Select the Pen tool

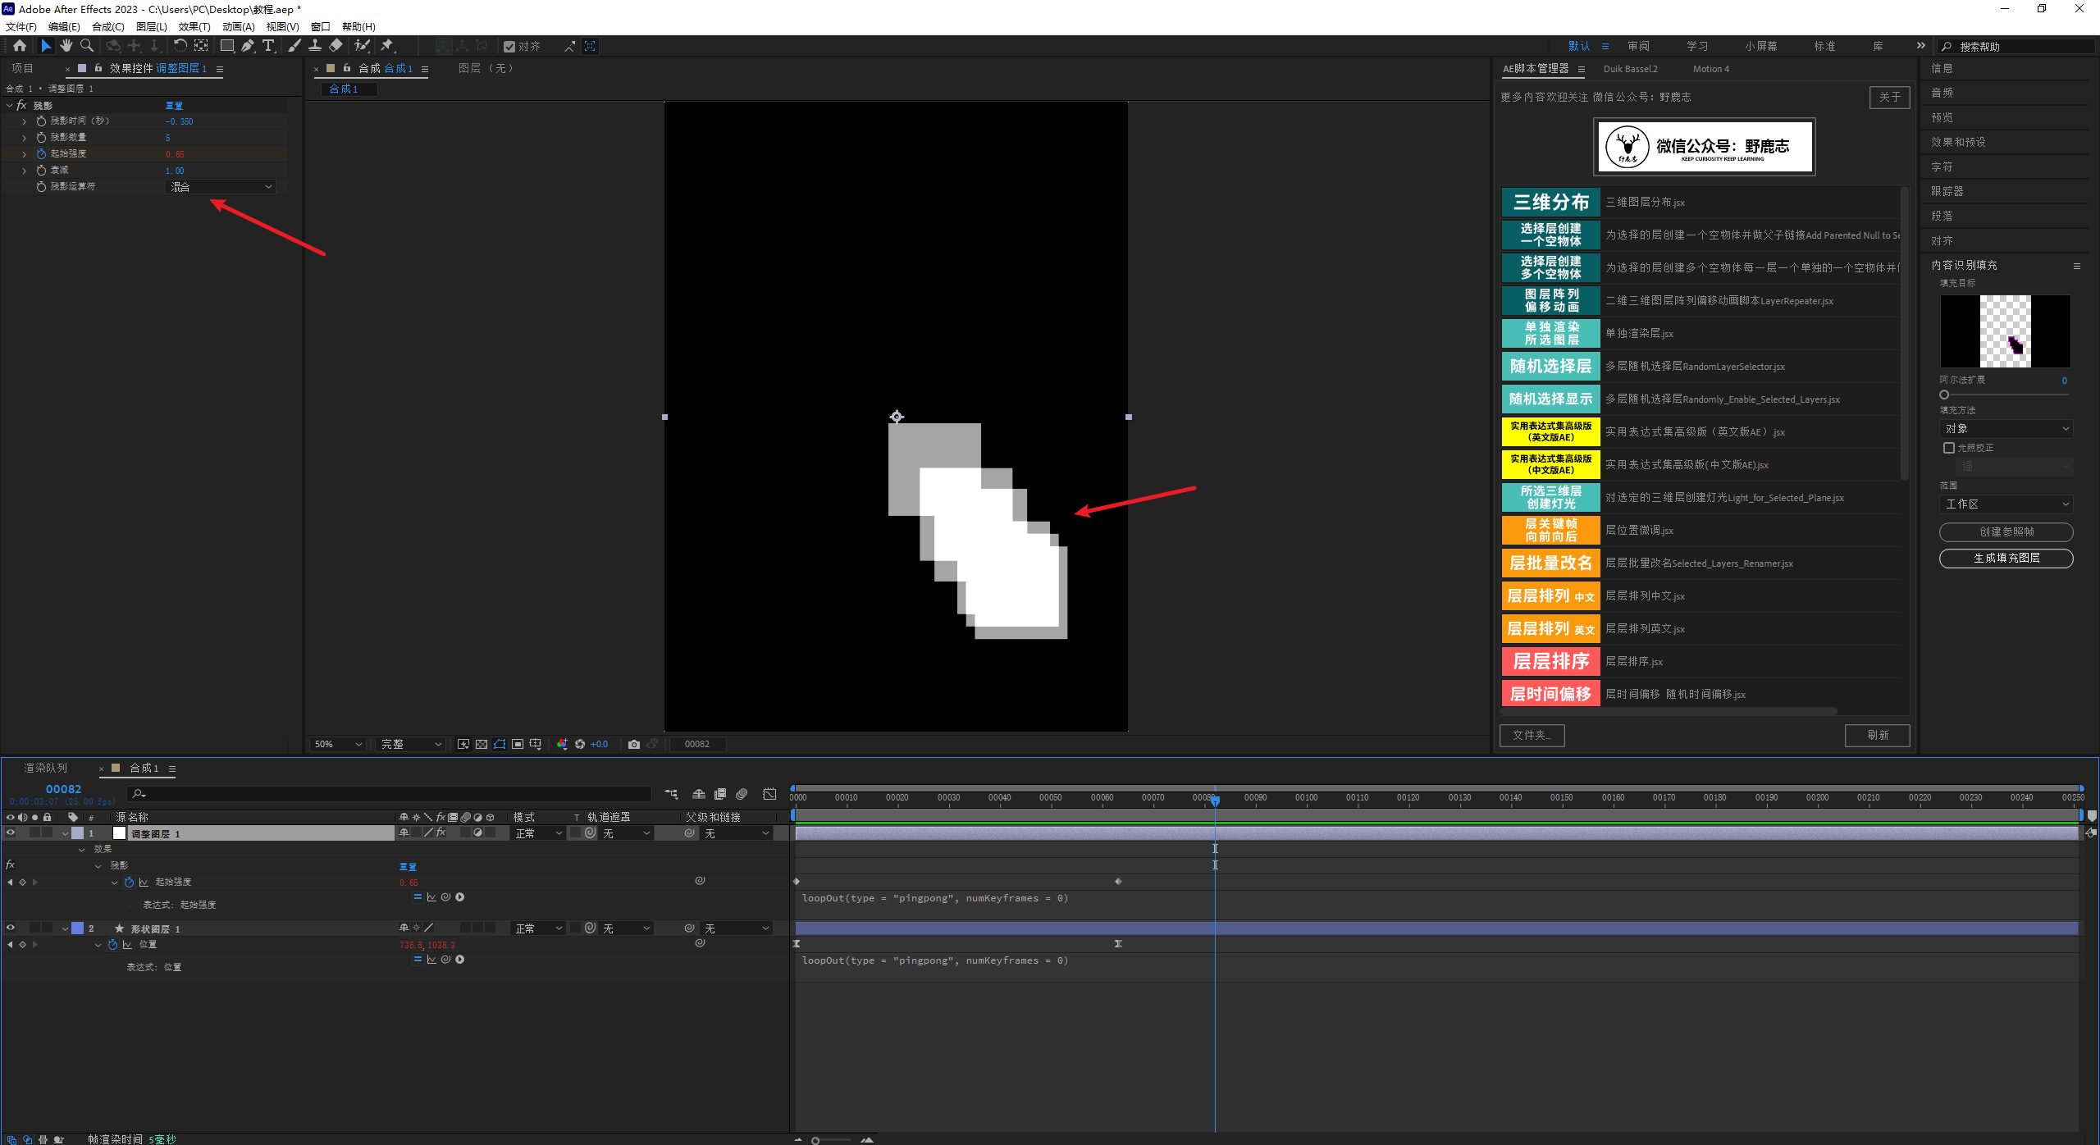[247, 46]
